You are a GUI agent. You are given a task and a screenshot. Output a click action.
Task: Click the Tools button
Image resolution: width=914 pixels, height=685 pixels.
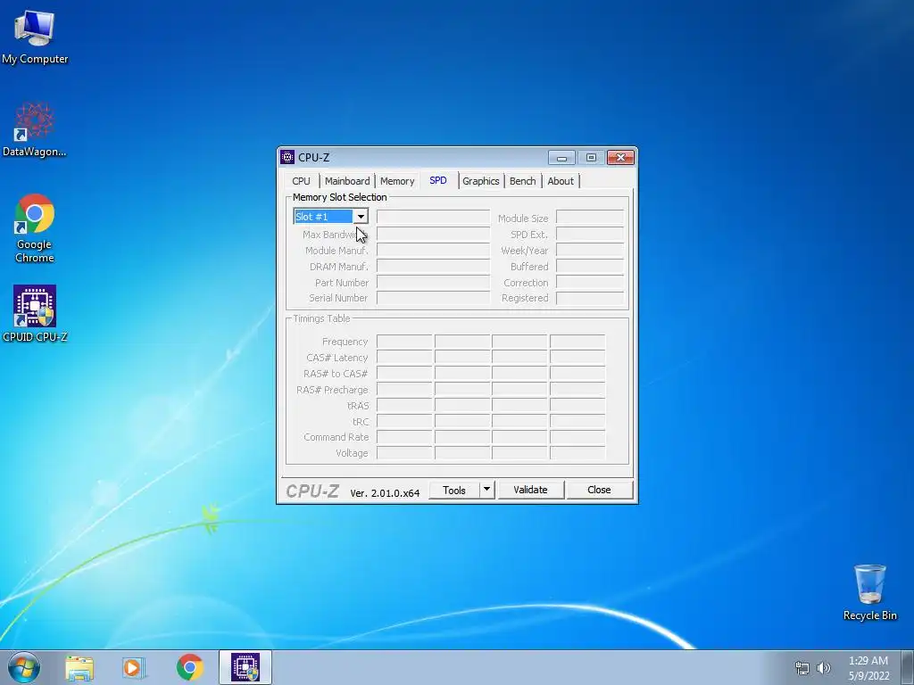coord(454,491)
